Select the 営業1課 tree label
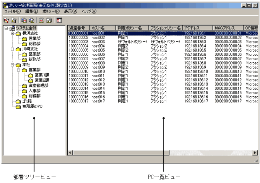Screen dimensions: 260x183 tap(42, 75)
